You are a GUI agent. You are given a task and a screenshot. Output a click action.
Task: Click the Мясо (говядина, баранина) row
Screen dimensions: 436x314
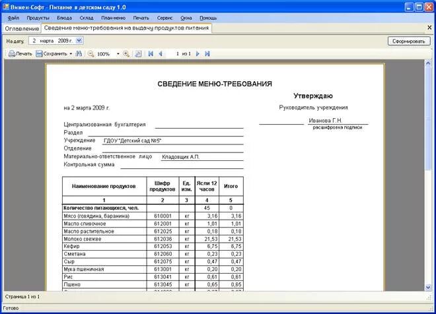(x=153, y=216)
